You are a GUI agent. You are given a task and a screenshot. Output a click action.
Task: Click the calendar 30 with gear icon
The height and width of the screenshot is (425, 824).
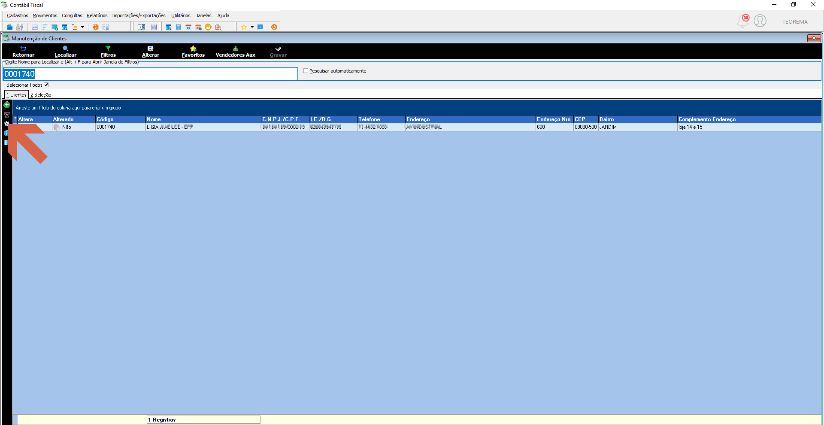tap(198, 27)
